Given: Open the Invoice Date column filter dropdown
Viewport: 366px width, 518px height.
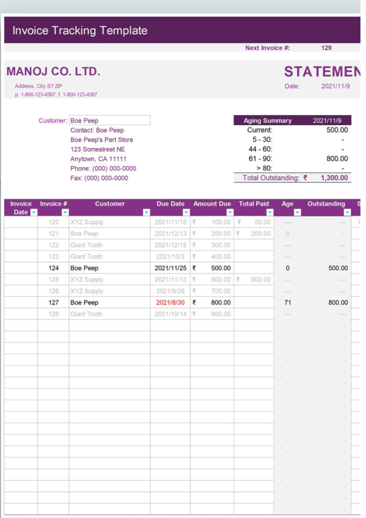Looking at the screenshot, I should [x=34, y=212].
